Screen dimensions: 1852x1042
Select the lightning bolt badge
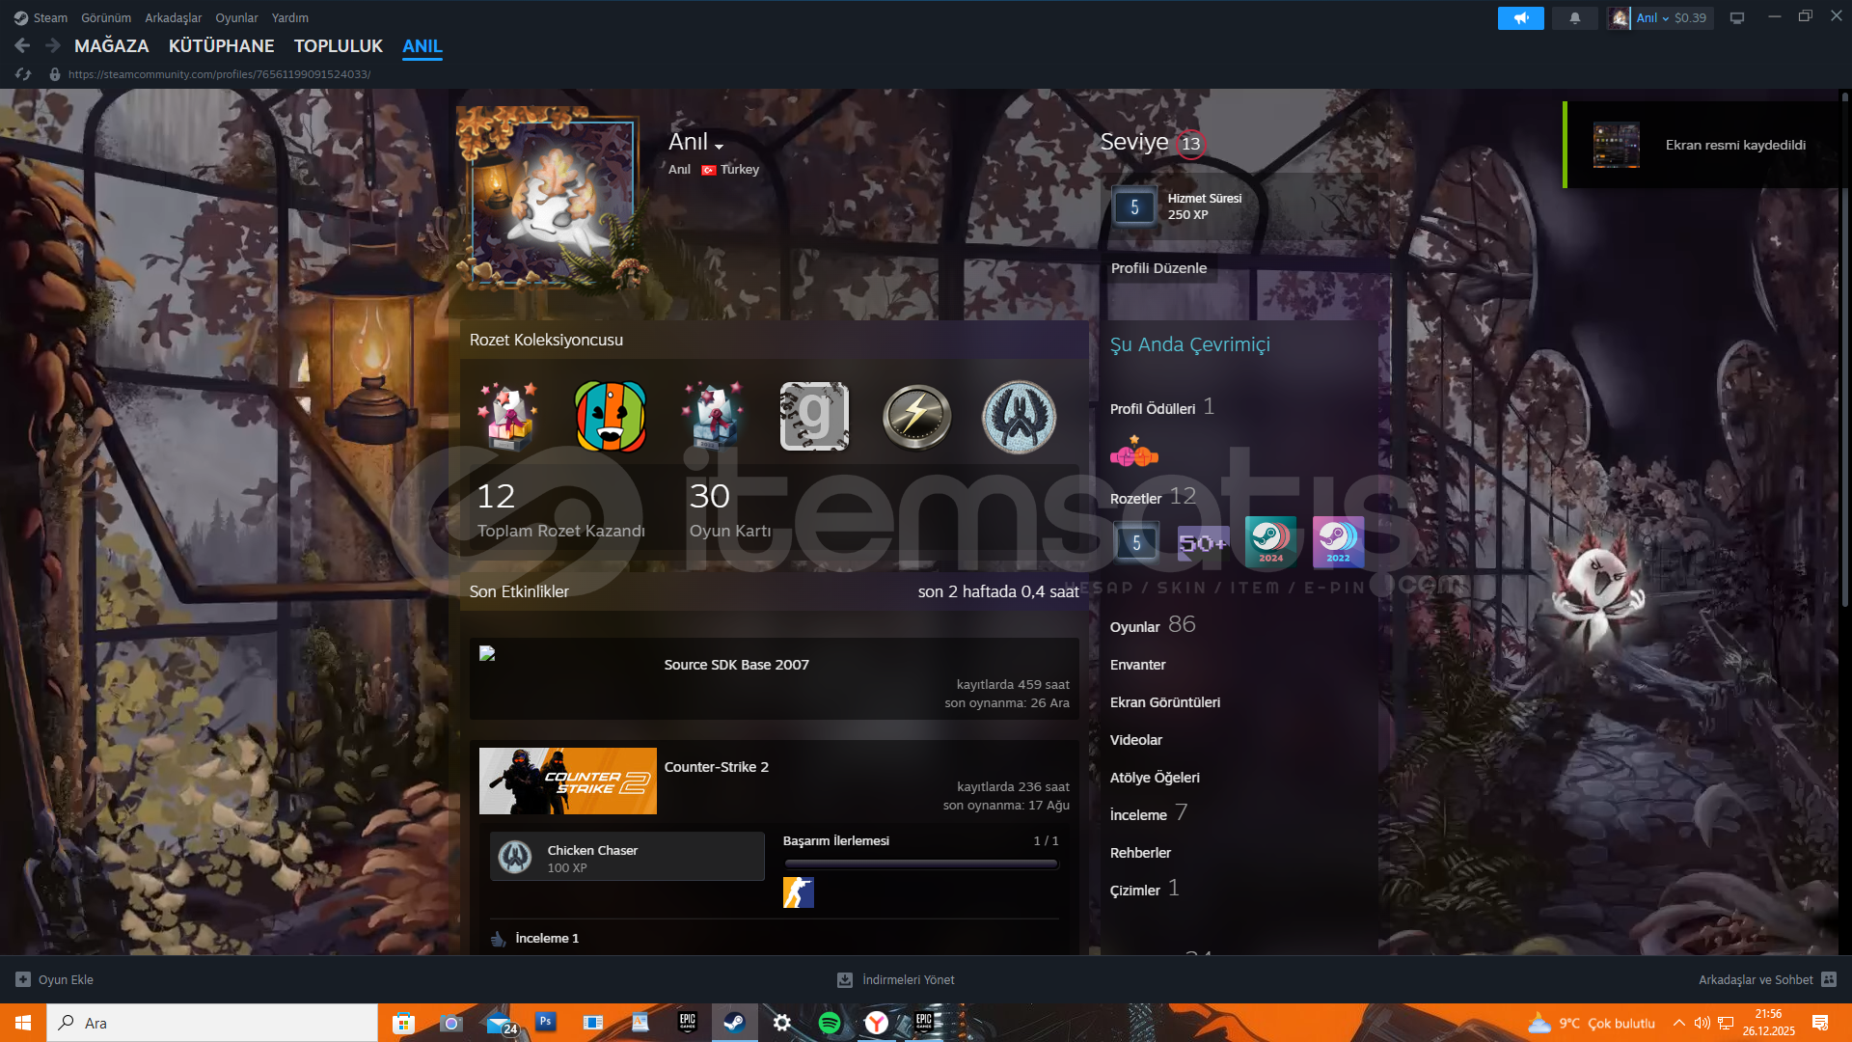pos(916,417)
